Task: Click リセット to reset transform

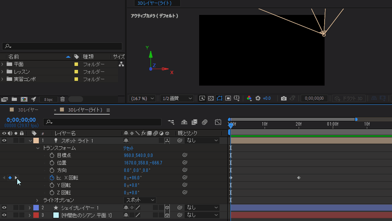Action: (x=129, y=148)
